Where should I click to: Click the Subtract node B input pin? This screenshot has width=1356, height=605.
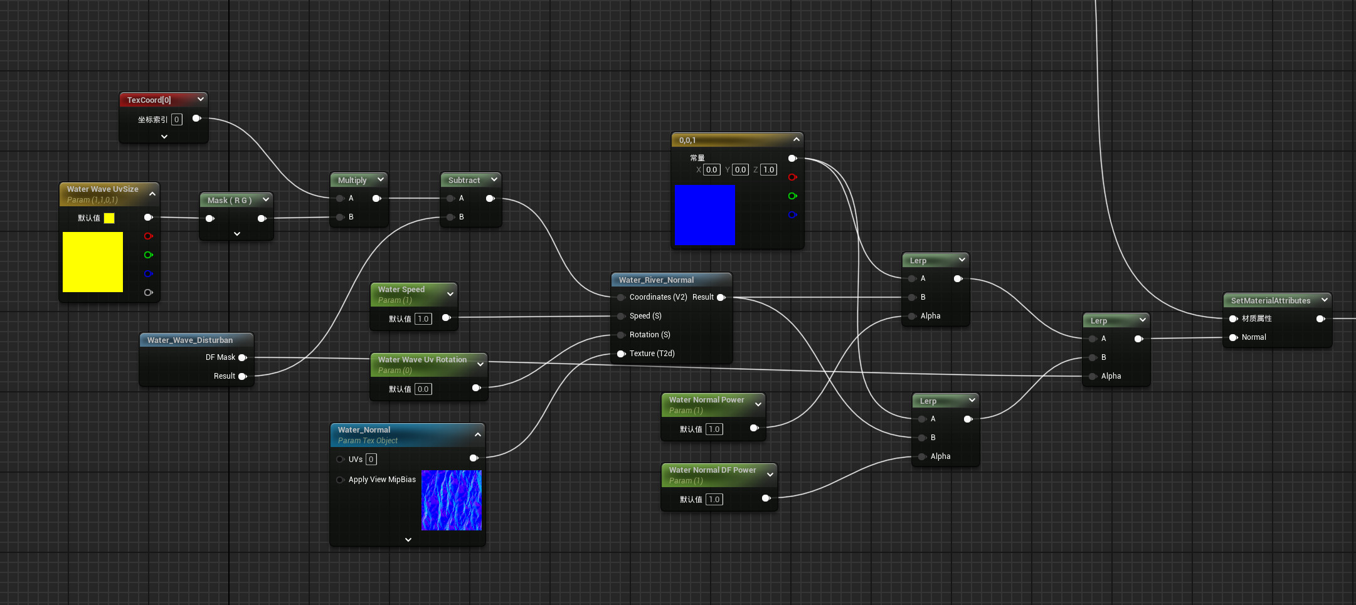click(x=450, y=217)
